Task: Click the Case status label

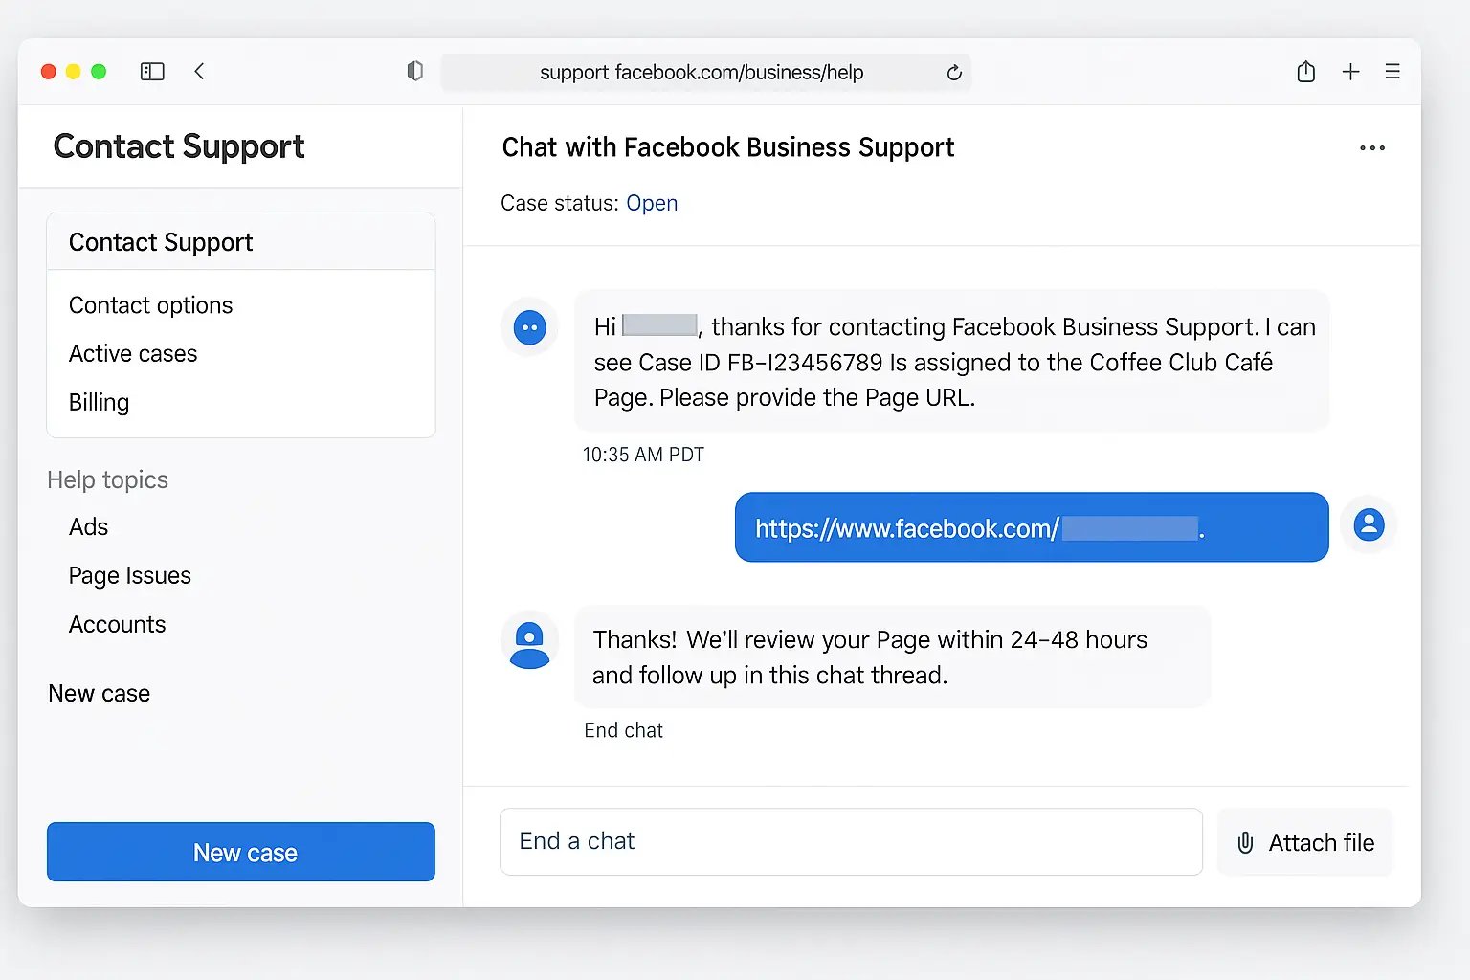Action: pos(560,203)
